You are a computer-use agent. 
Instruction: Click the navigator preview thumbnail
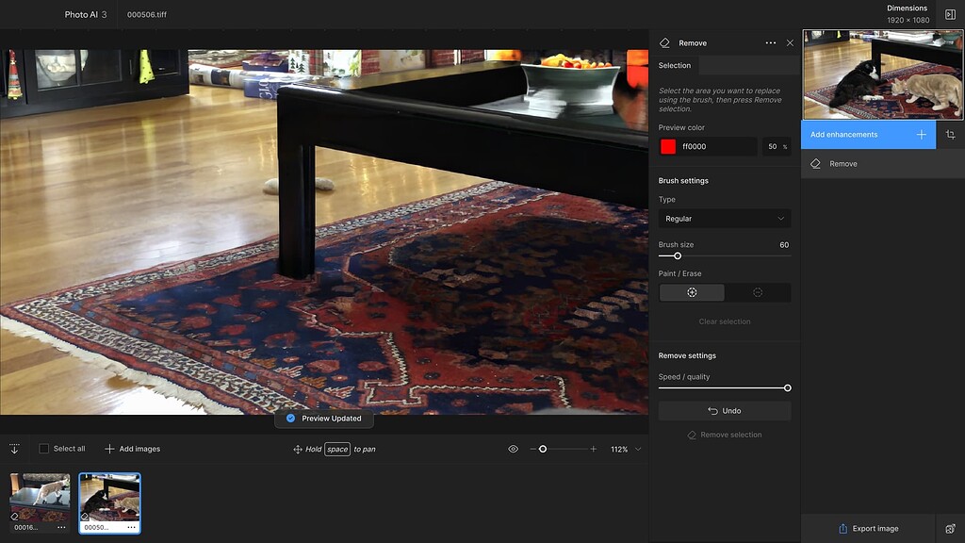[882, 74]
